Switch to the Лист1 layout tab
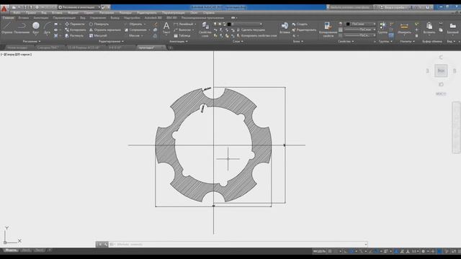 click(x=26, y=250)
